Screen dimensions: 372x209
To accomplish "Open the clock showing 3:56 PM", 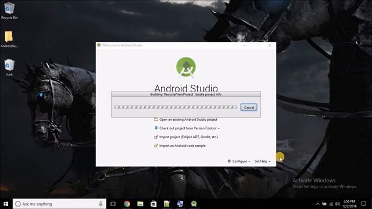I will click(349, 204).
